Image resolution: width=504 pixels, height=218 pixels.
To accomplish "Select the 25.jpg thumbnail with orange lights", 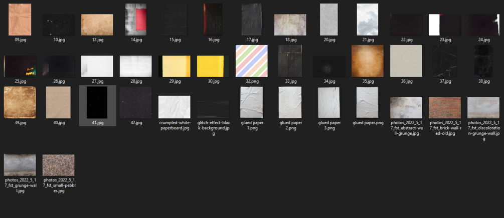I will pyautogui.click(x=20, y=66).
